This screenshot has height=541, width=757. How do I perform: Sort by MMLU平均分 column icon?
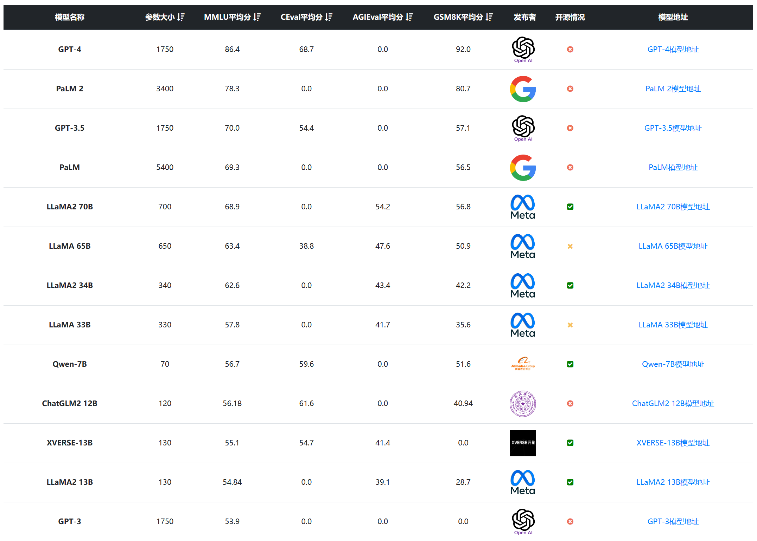coord(257,17)
